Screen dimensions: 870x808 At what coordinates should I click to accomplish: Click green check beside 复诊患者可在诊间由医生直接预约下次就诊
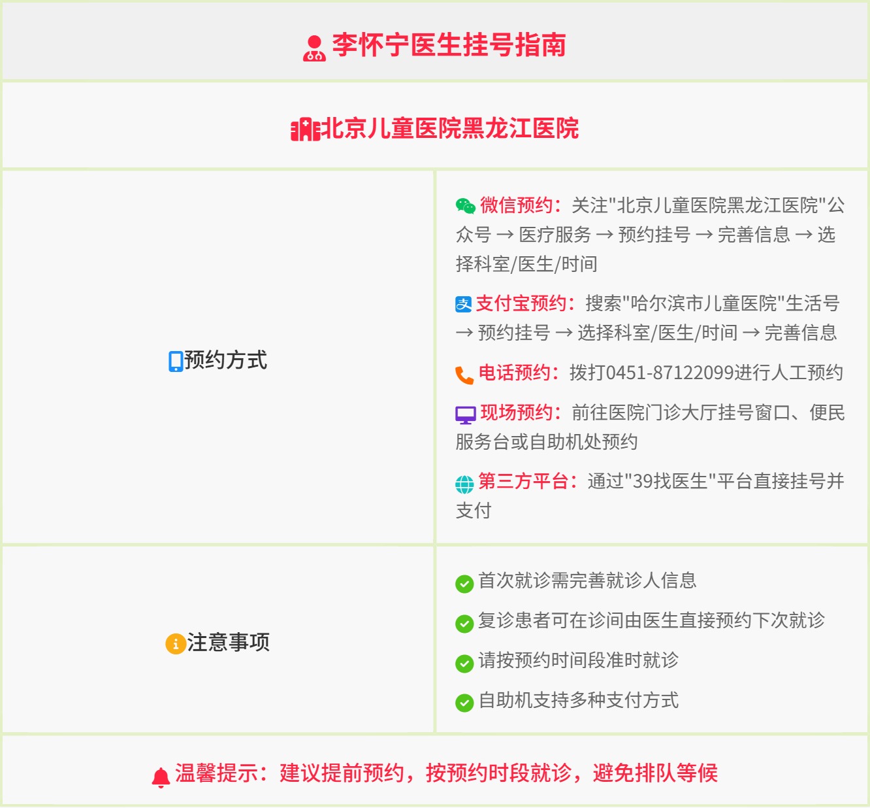[464, 624]
